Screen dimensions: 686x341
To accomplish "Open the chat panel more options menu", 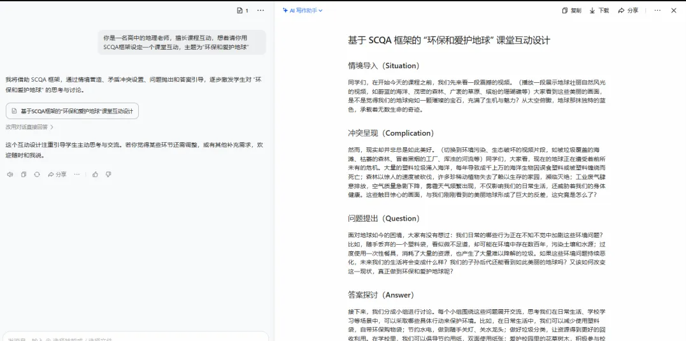I will tap(261, 10).
